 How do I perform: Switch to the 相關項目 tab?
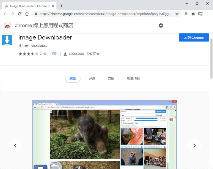(133, 78)
